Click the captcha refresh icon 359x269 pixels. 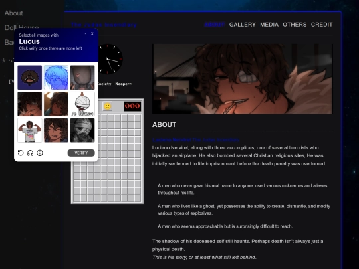click(x=21, y=153)
